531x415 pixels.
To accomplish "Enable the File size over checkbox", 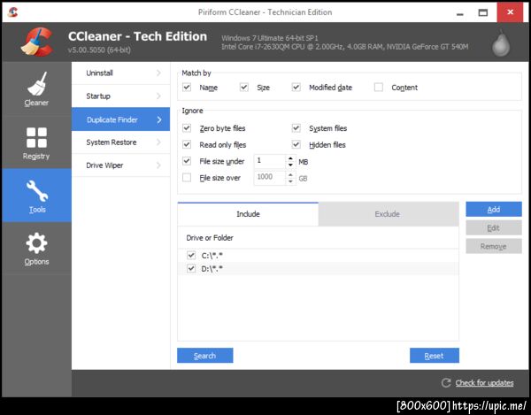I will [187, 177].
